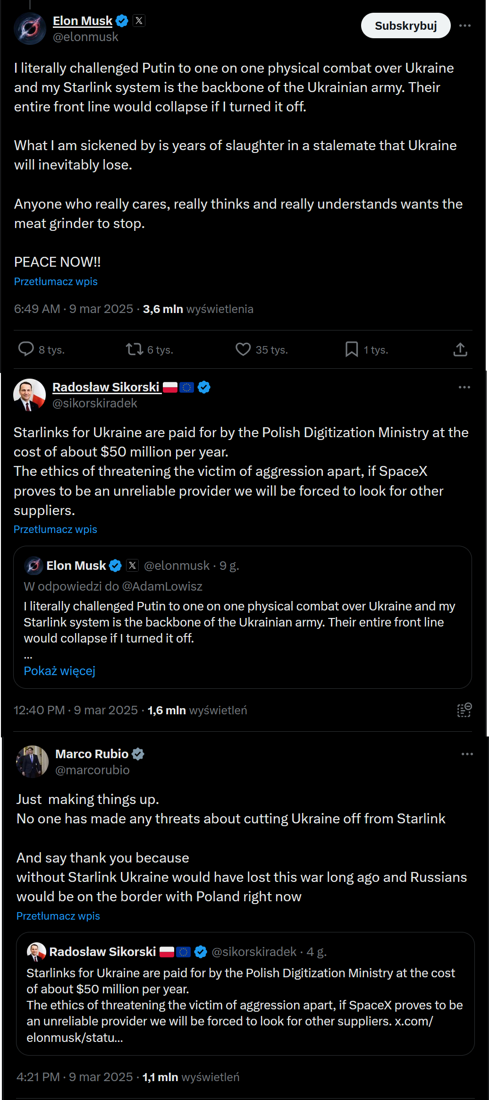Viewport: 489px width, 1100px height.
Task: Click the X affiliation badge beside Elon Musk's name
Action: point(139,21)
